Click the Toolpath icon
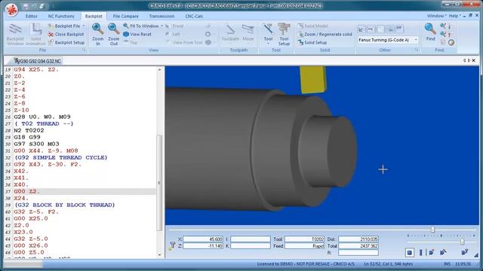The image size is (483, 271). pos(230,30)
